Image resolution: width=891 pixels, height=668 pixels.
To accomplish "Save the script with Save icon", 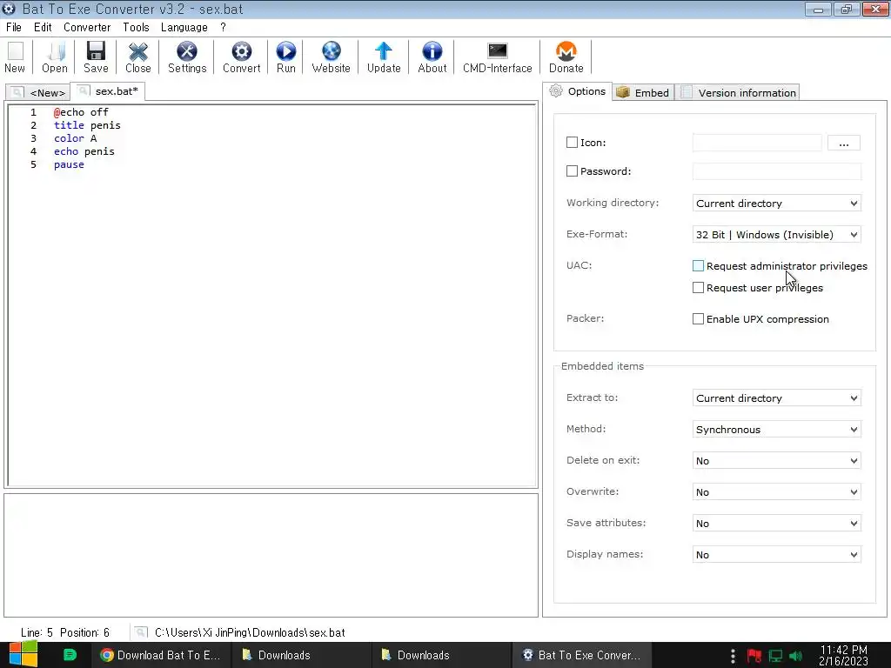I will (x=96, y=57).
